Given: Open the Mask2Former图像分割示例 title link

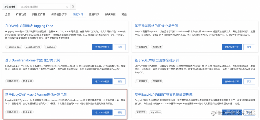Looking at the screenshot, I should pos(36,95).
